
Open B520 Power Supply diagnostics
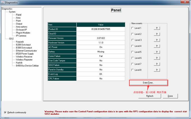25,54
